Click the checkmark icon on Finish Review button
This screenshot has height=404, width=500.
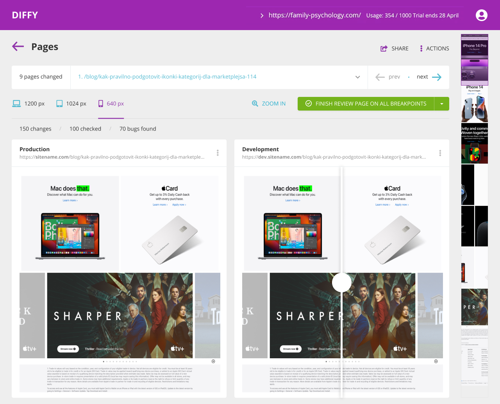click(x=309, y=104)
